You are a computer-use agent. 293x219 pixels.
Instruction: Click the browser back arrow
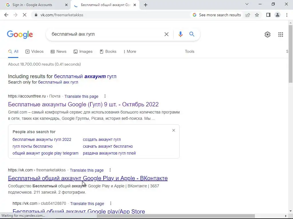[x=6, y=15]
